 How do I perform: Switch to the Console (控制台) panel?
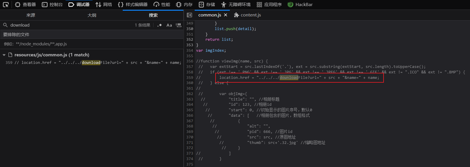(52, 5)
